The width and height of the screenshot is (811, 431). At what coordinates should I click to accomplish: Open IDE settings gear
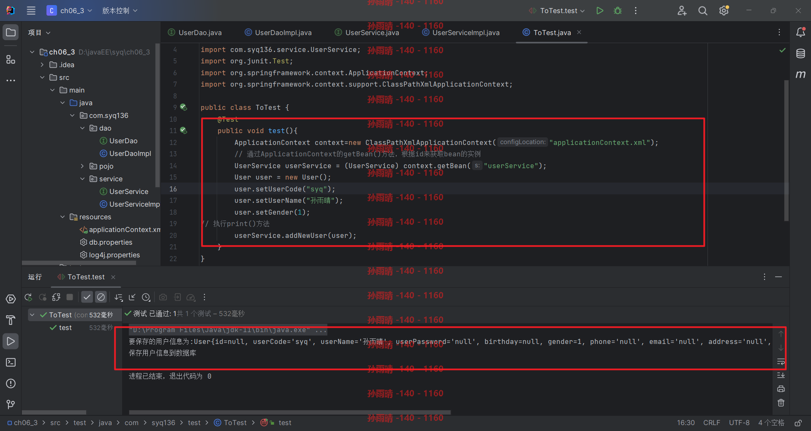pos(724,11)
